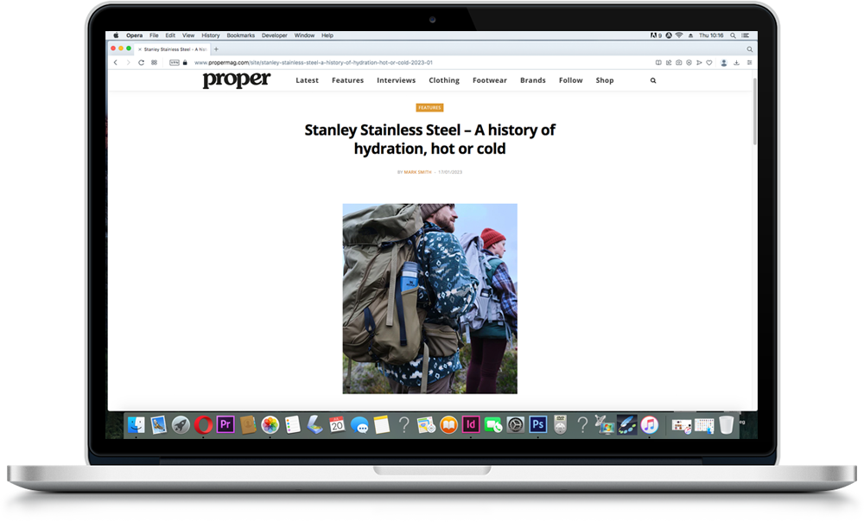Go to Interviews section
Image resolution: width=864 pixels, height=522 pixels.
coord(397,80)
